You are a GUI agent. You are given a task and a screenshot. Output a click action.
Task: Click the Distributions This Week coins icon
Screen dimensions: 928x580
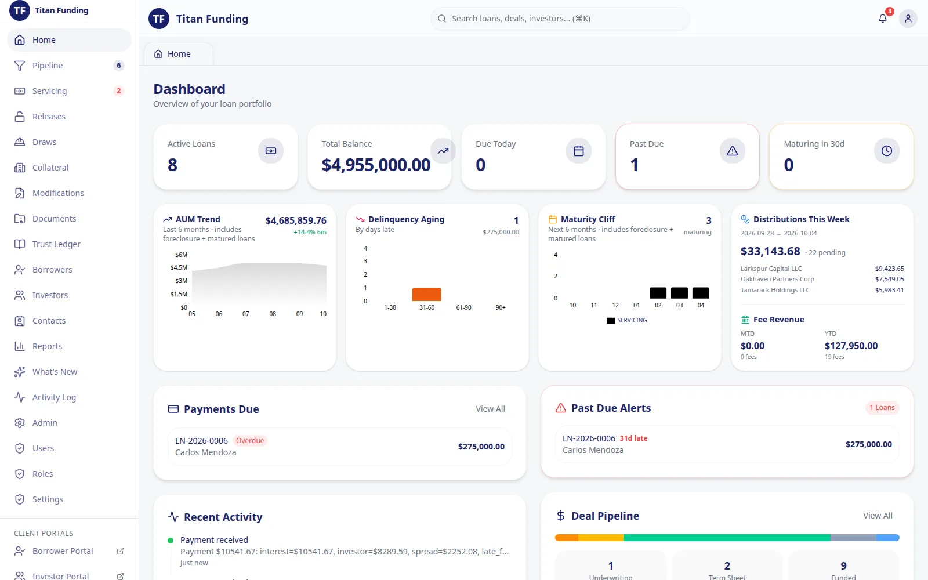(745, 219)
